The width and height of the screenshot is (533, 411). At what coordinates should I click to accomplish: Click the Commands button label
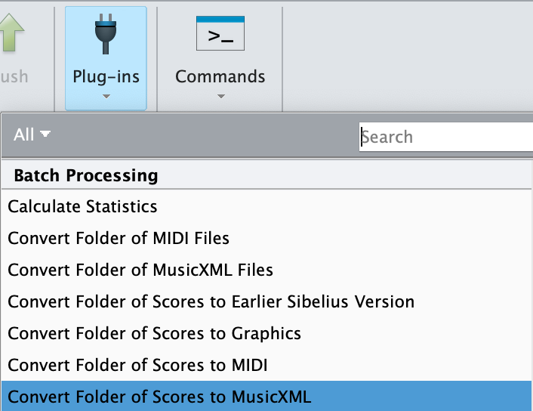(x=220, y=76)
